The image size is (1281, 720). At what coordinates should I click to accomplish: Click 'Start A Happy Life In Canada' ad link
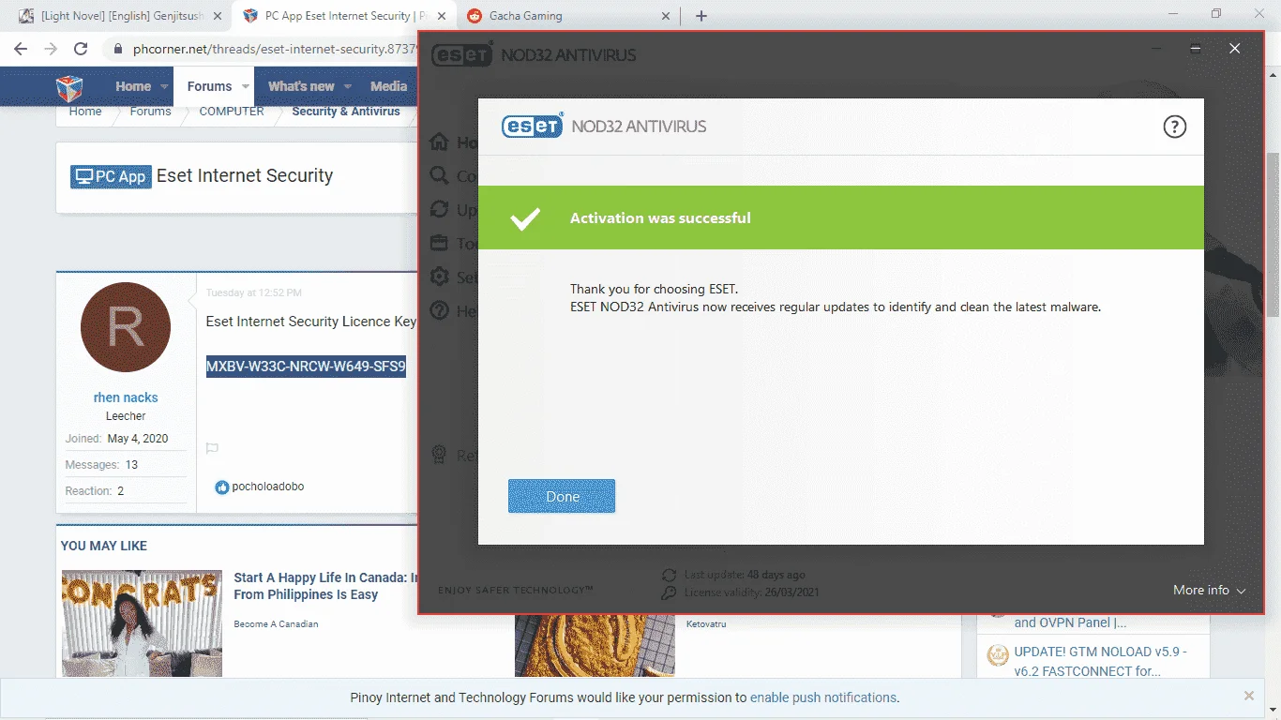(326, 586)
